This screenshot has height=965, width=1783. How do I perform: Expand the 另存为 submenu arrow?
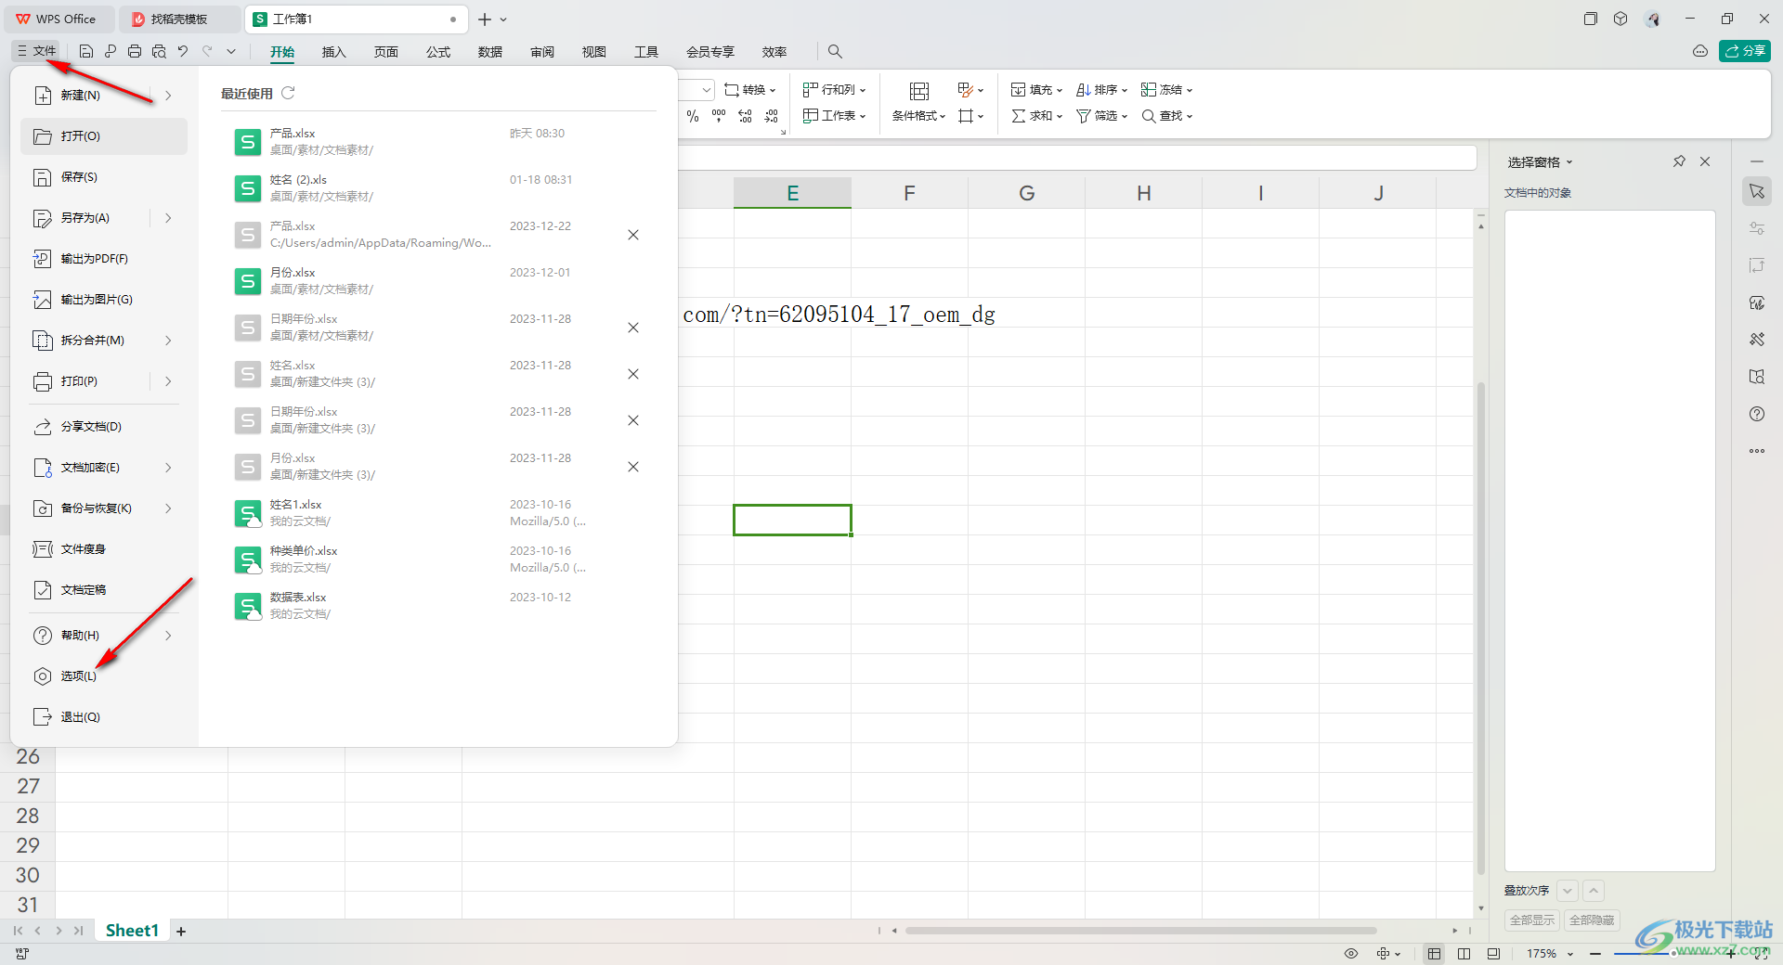coord(168,218)
